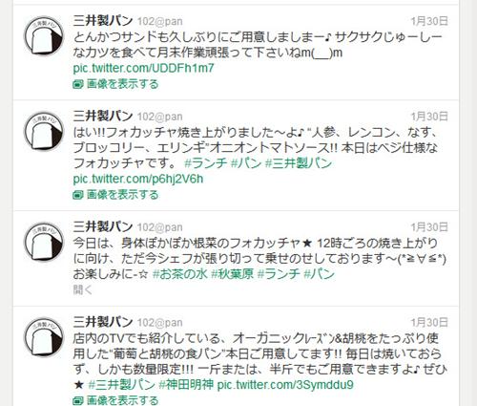Screen dimensions: 477x406
Task: Expand image with 画像を表示する under フォカッチャ tweet
Action: [x=122, y=195]
